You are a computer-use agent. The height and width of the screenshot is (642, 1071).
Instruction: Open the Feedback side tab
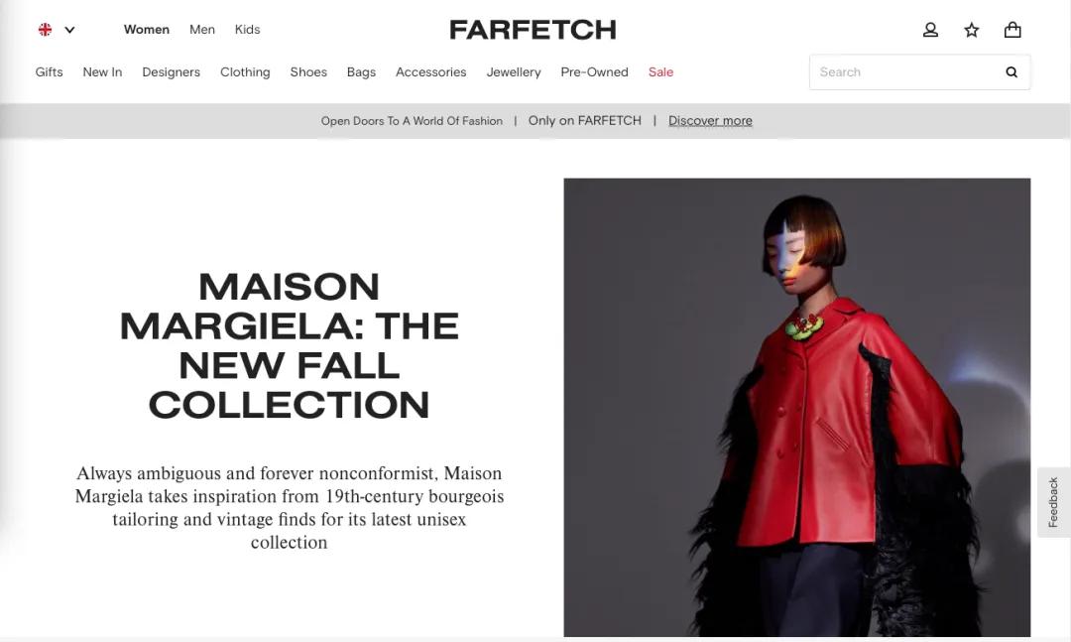(1053, 502)
